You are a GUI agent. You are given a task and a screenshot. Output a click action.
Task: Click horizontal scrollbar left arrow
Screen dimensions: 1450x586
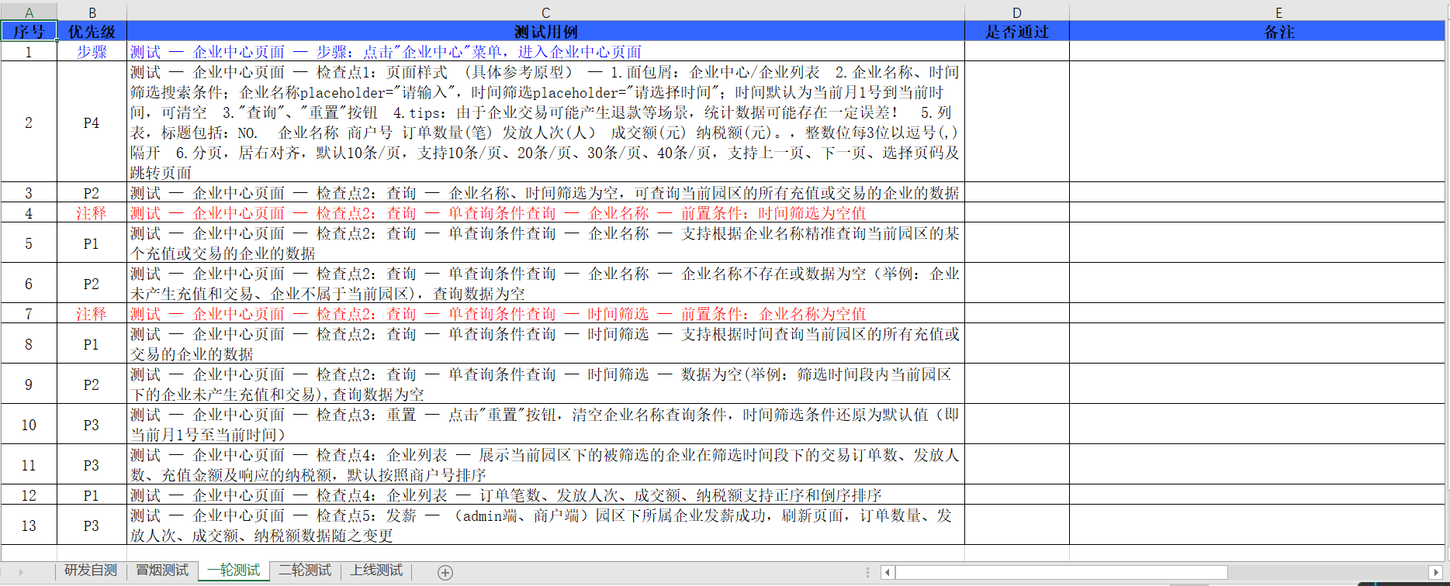(888, 572)
